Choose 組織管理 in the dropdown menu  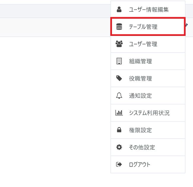(140, 61)
